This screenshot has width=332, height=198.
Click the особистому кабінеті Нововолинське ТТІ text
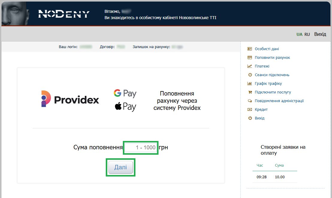(178, 18)
